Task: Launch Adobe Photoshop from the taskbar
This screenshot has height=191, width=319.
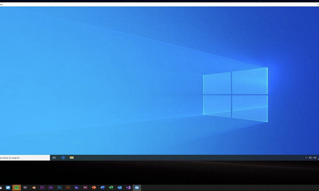Action: [59, 187]
